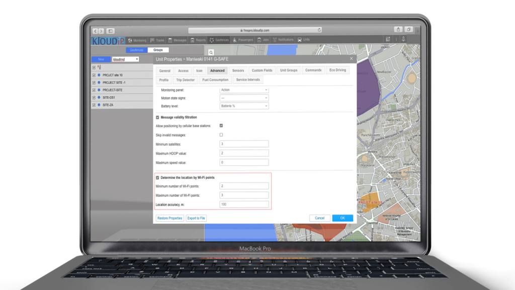Open the apps grid icon in top bar
515x290 pixels.
[x=388, y=39]
